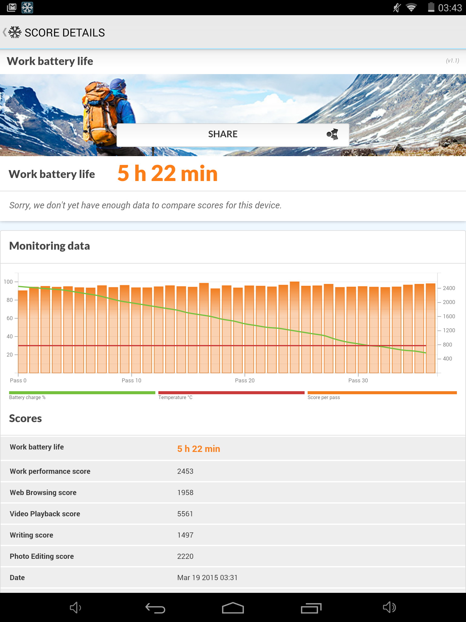Tap the muted sound icon in the status bar

(x=397, y=8)
